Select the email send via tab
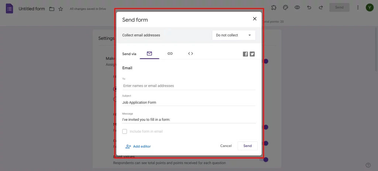This screenshot has width=378, height=171. click(x=150, y=54)
